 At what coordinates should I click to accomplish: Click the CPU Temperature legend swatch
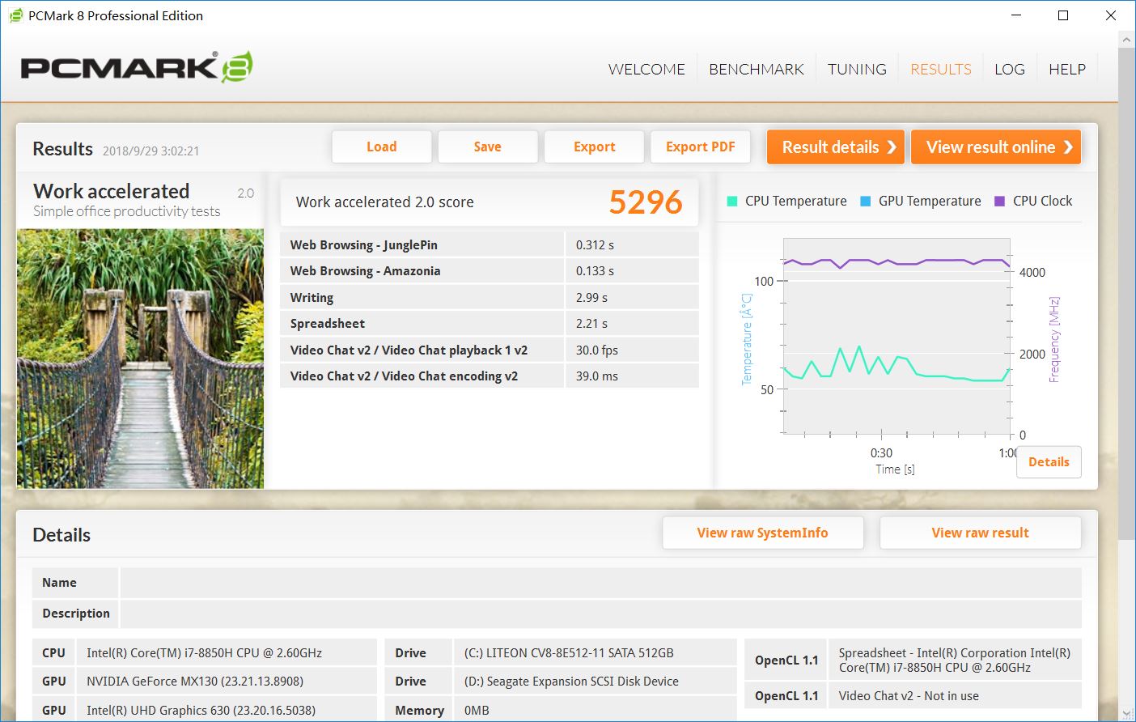pos(732,201)
